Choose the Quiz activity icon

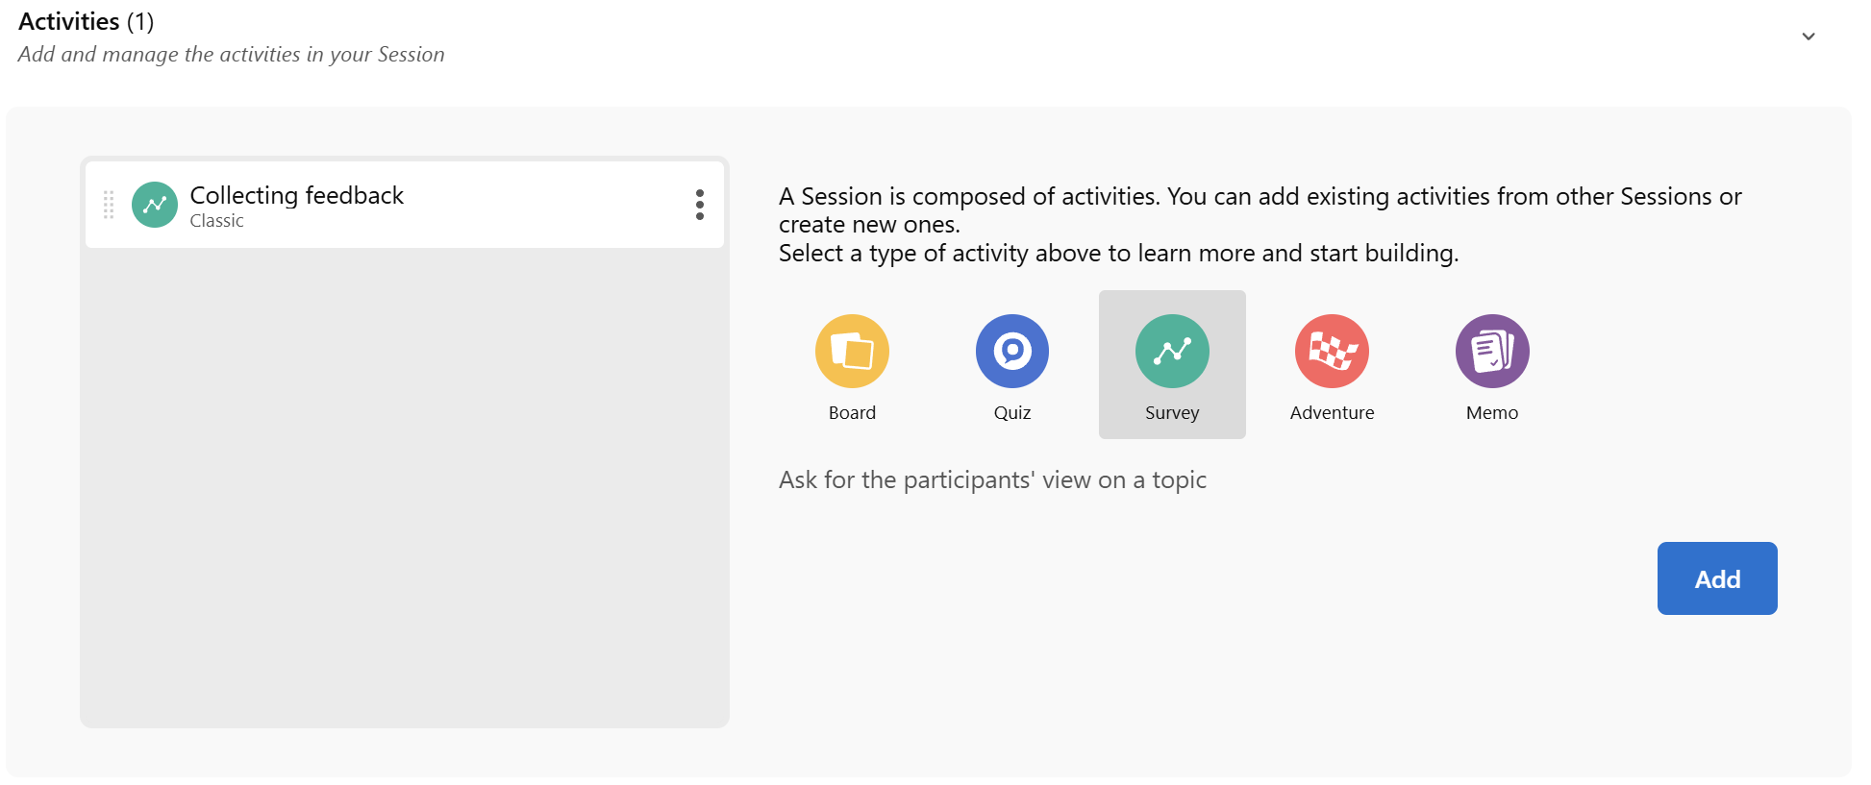1011,351
